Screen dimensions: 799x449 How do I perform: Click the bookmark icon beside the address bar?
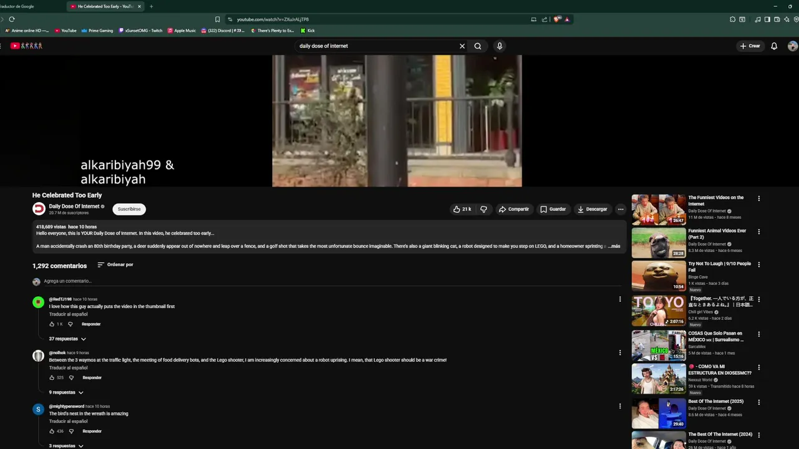coord(217,19)
